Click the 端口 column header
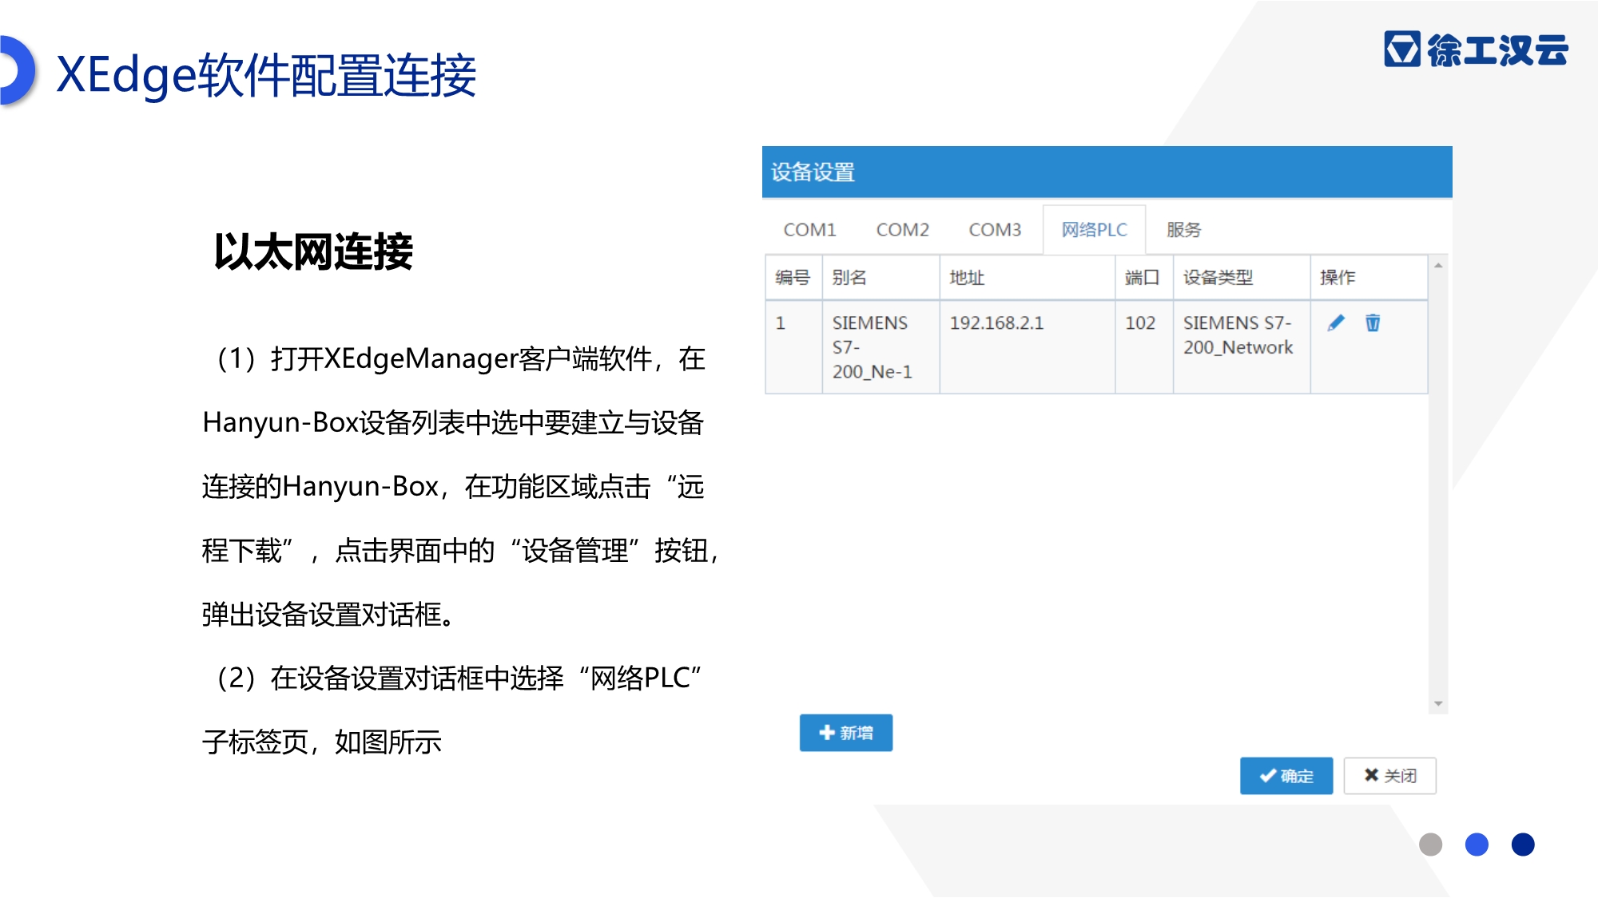This screenshot has height=898, width=1598. point(1144,278)
